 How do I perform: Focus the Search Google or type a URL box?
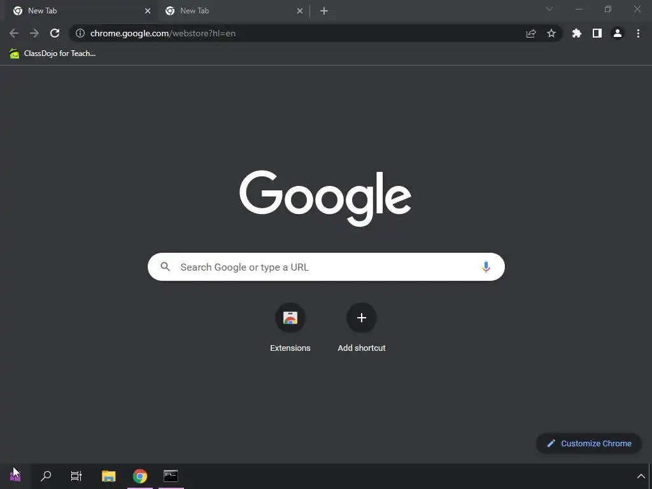tap(326, 267)
